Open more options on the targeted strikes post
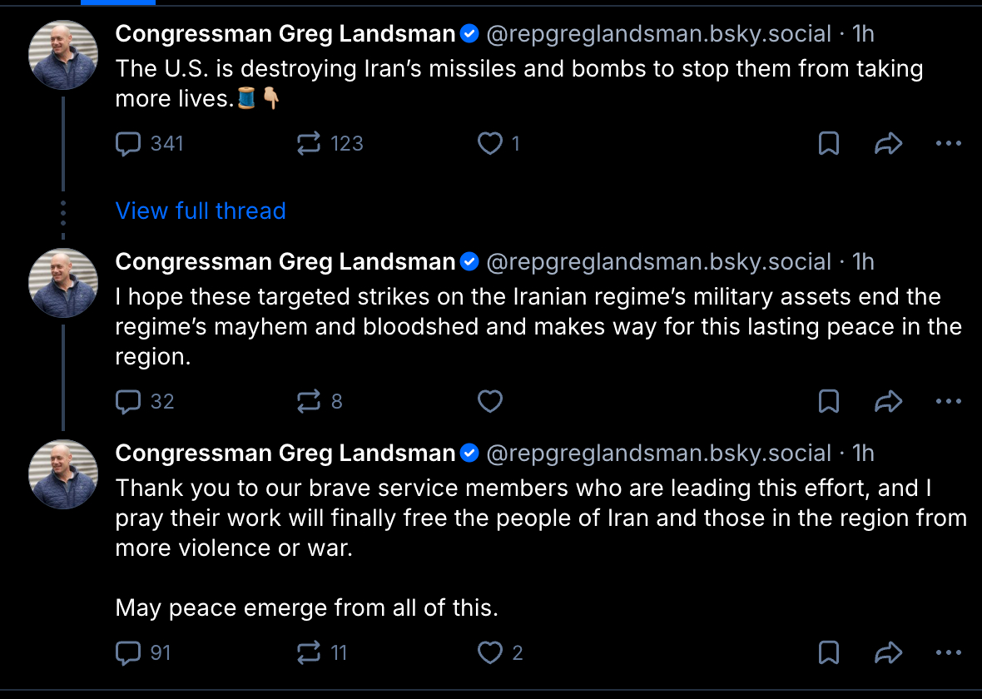 point(949,402)
